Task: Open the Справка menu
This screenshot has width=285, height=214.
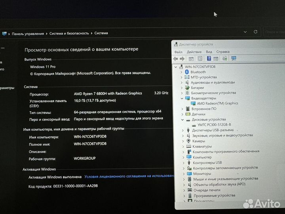Action: click(223, 52)
